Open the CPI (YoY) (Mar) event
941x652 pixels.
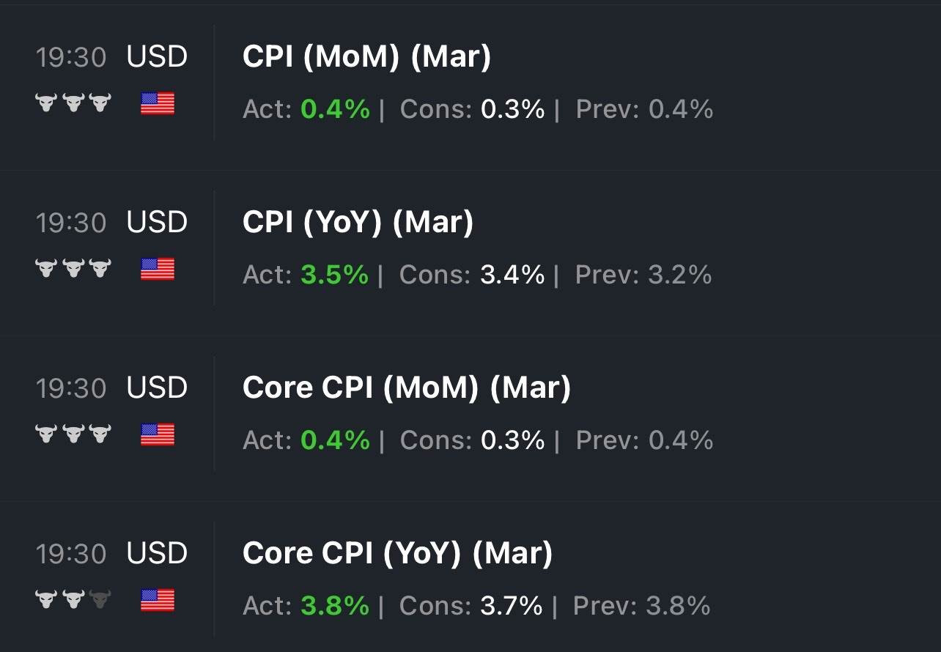point(358,222)
